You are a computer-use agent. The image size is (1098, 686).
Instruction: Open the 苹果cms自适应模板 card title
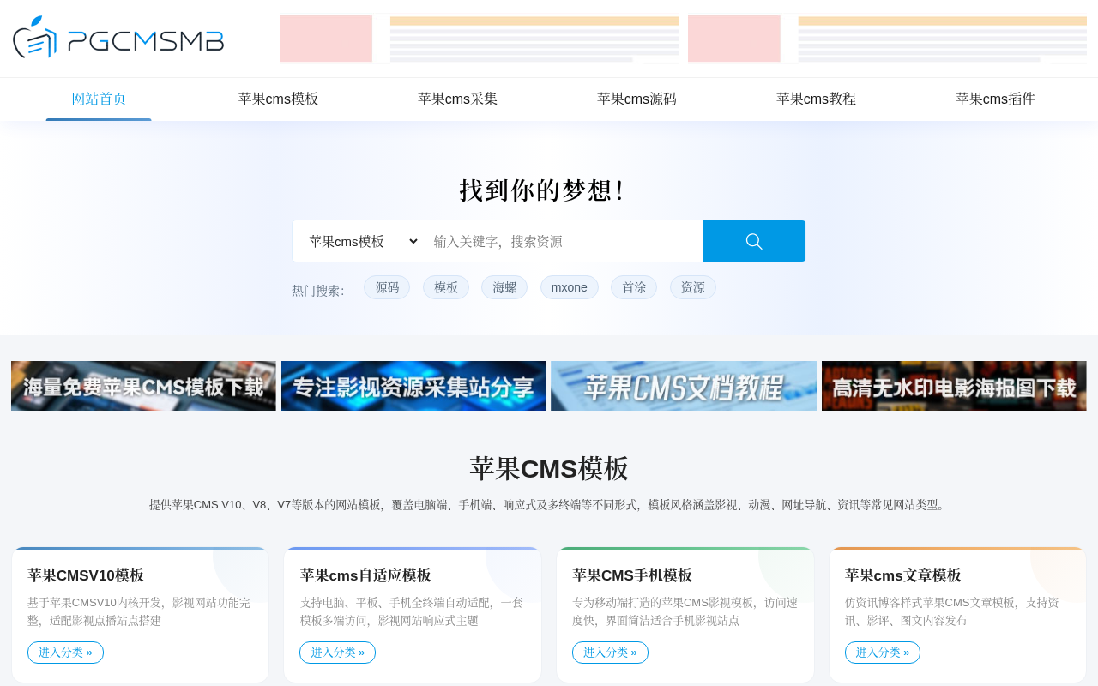point(365,575)
